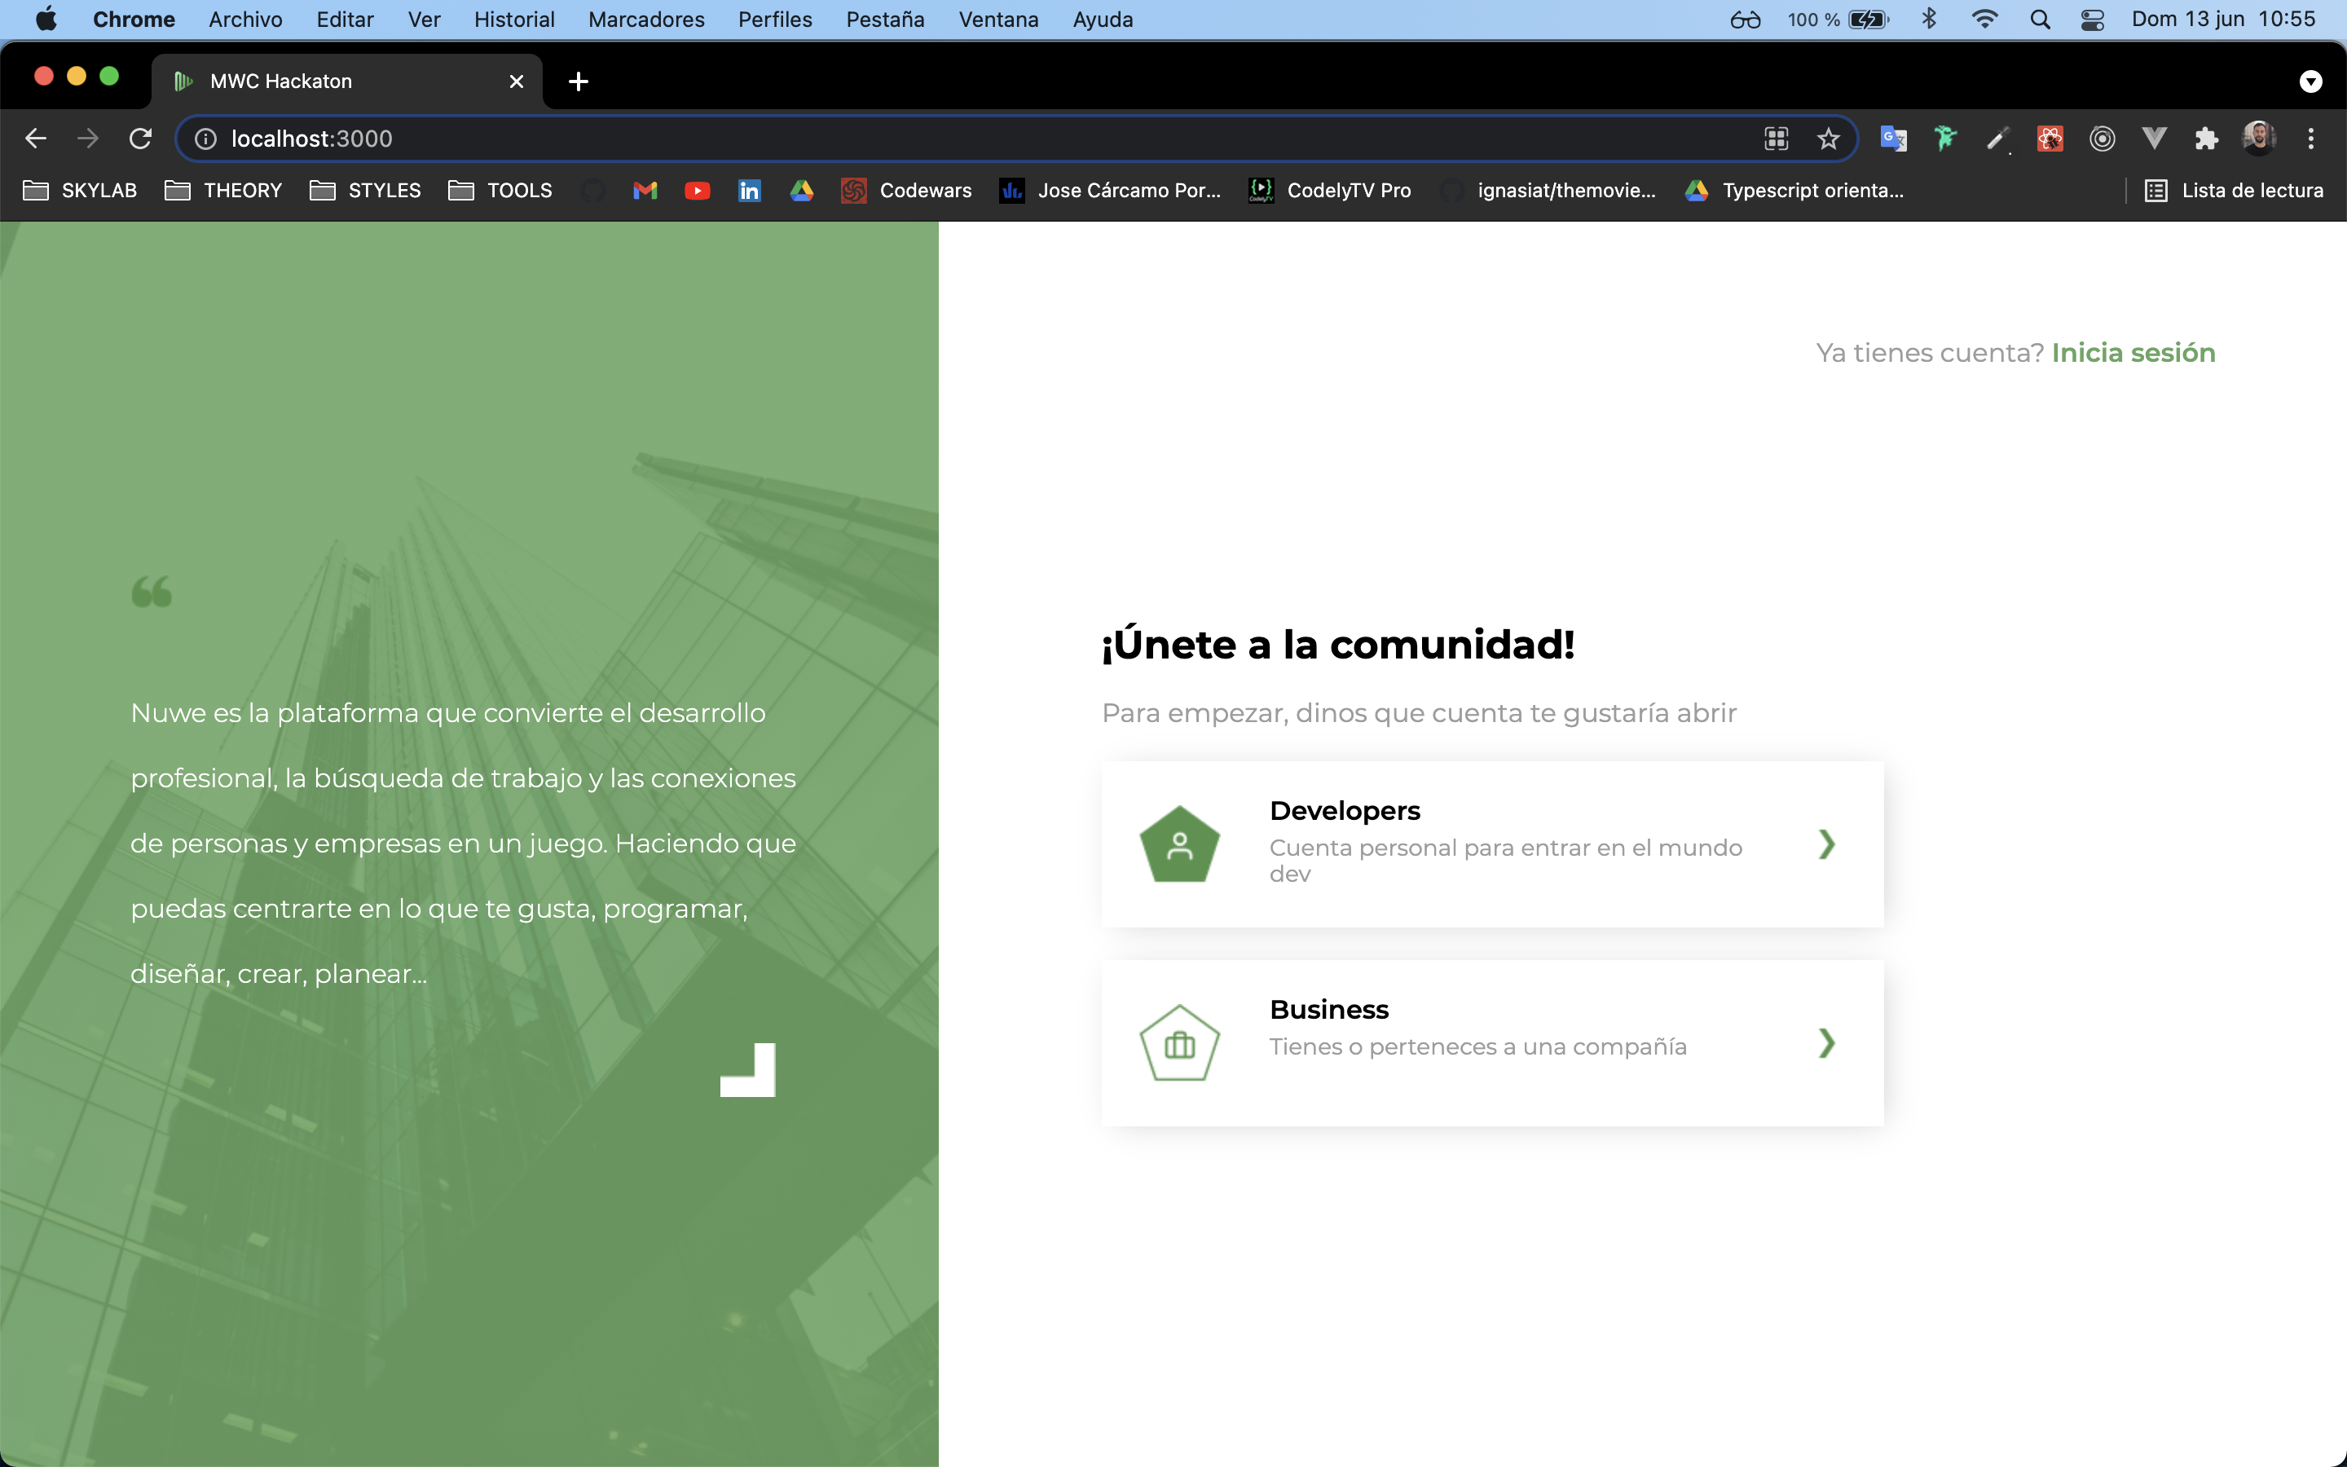
Task: Expand the Business card chevron arrow
Action: click(x=1826, y=1043)
